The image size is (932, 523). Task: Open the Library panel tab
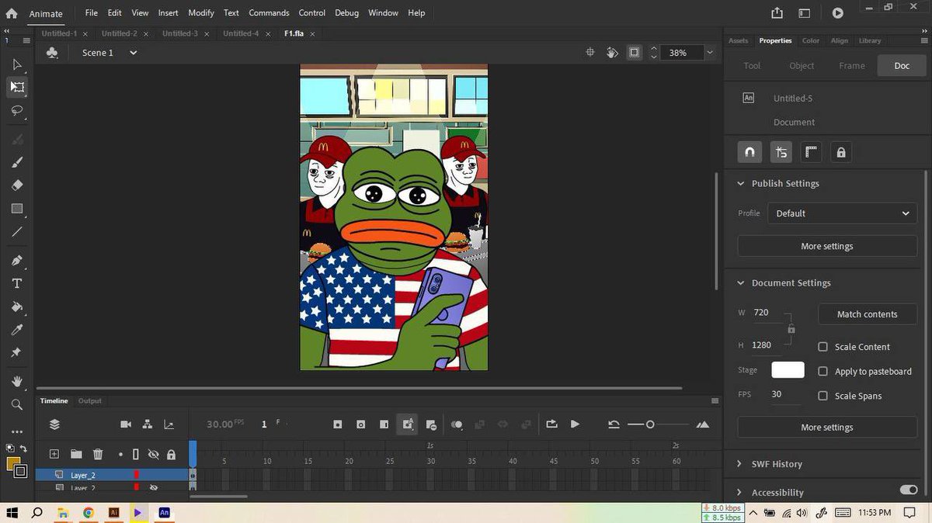pyautogui.click(x=870, y=40)
